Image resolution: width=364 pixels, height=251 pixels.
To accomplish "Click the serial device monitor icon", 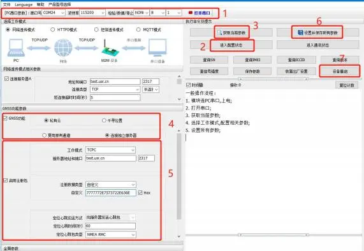I will pos(157,48).
